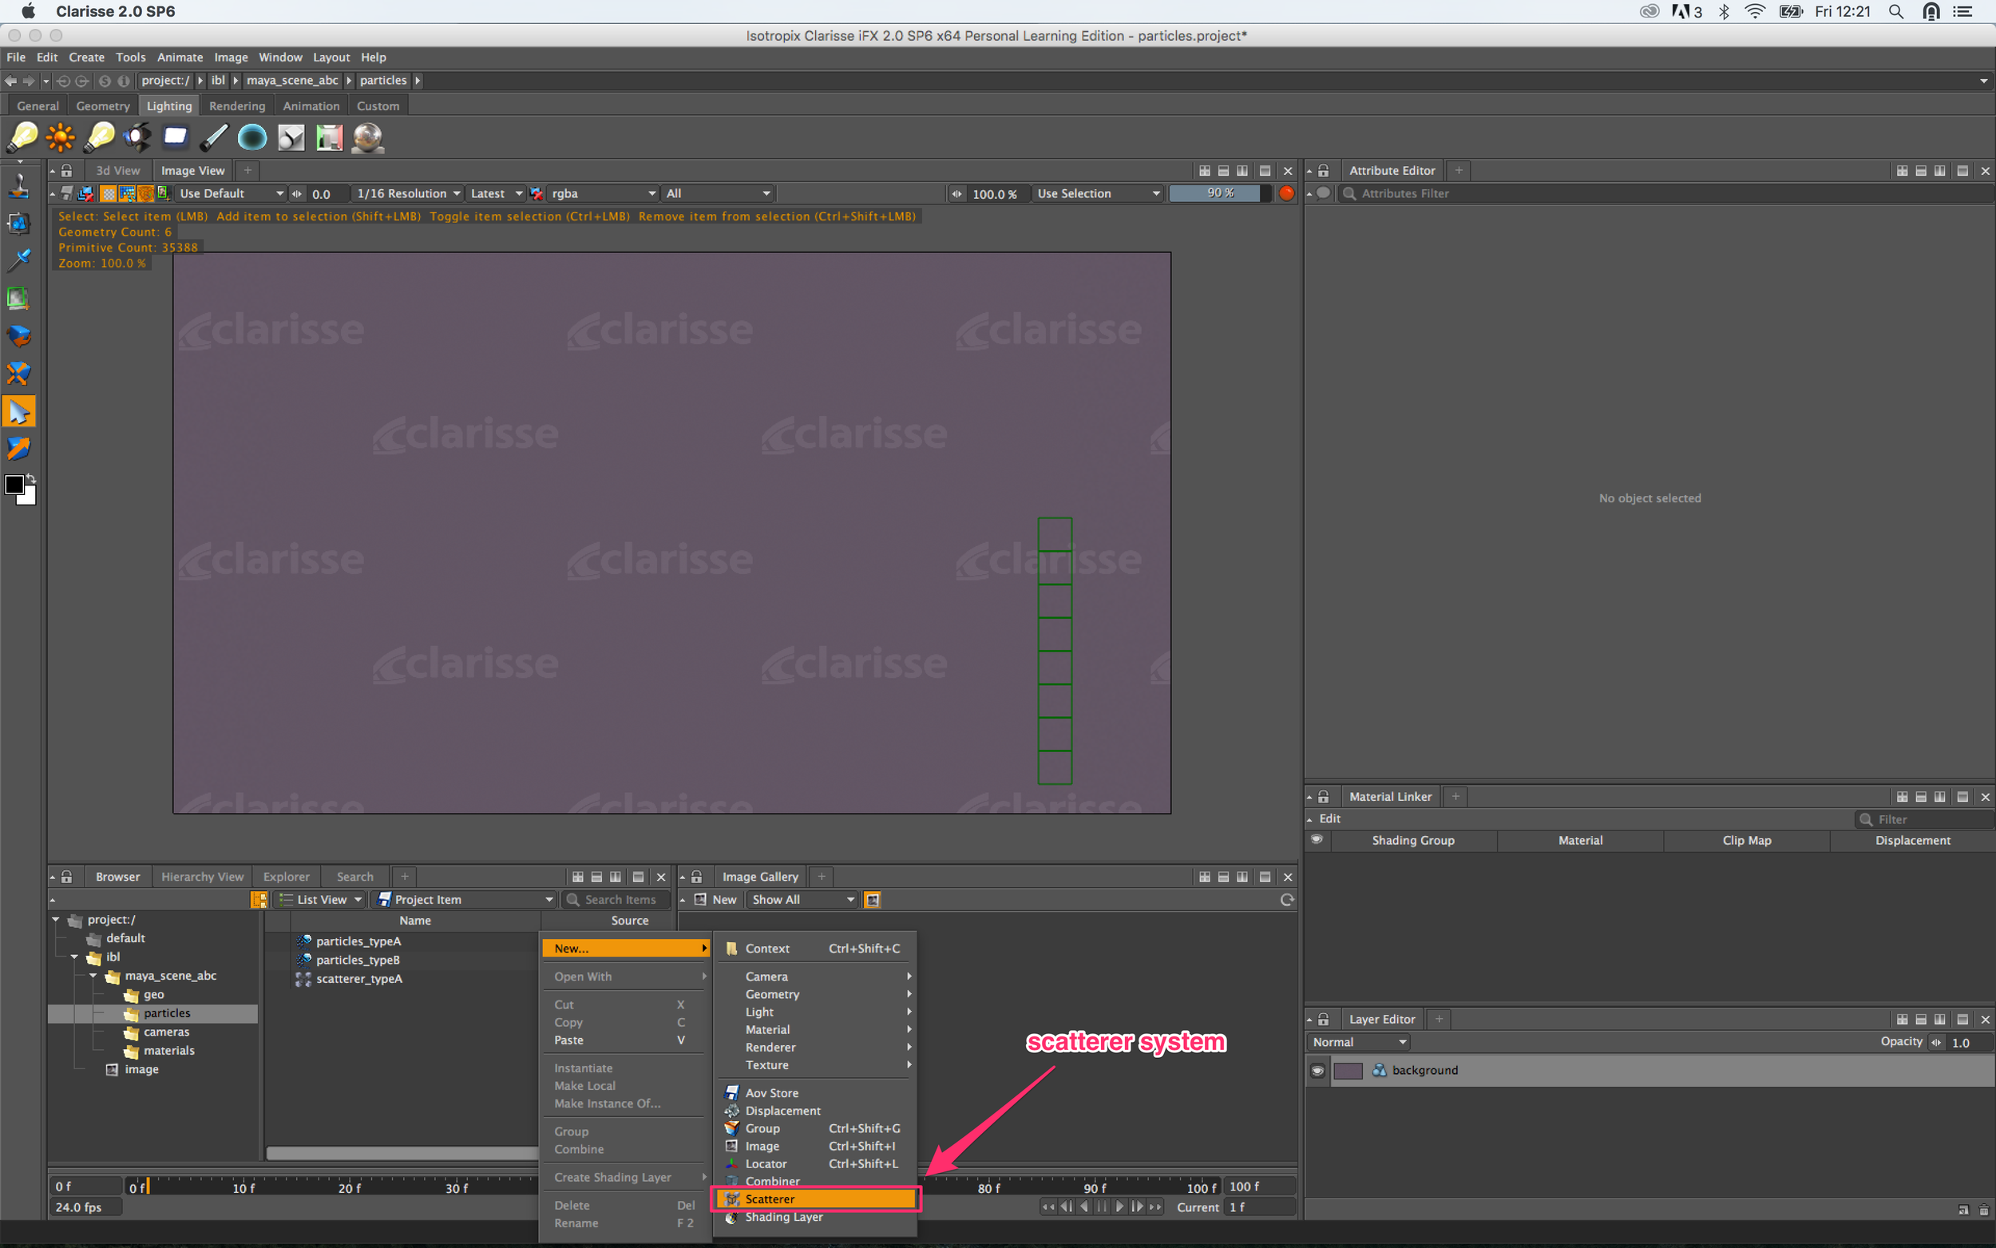
Task: Select the rotate cube tool
Action: point(18,336)
